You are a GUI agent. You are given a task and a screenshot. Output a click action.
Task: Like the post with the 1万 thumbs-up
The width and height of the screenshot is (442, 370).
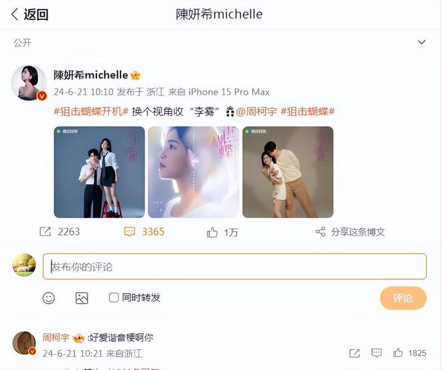click(212, 232)
